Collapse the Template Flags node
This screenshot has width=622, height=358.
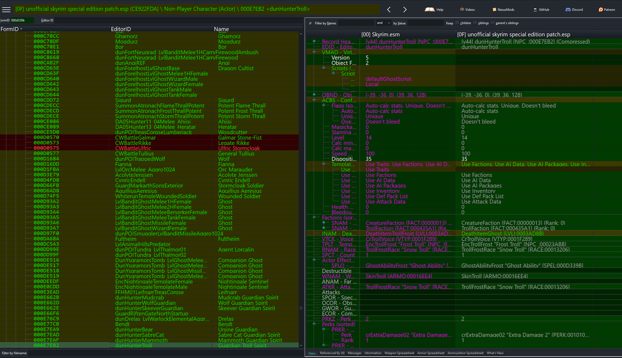point(324,165)
